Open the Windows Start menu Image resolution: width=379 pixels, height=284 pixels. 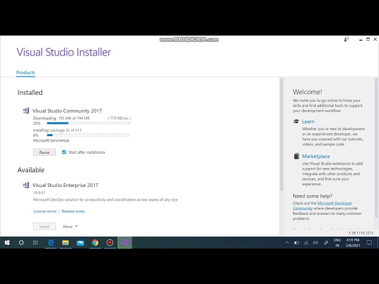pyautogui.click(x=7, y=243)
